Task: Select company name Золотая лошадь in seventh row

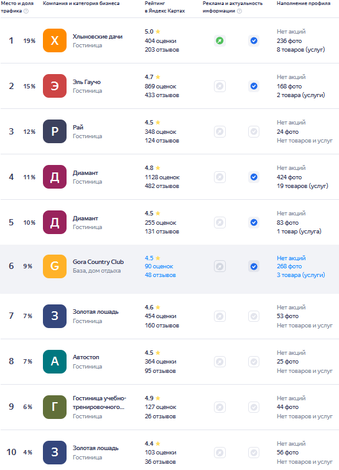Action: coord(96,312)
